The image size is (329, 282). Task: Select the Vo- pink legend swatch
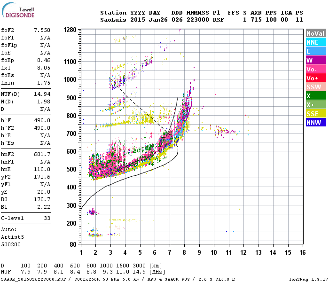coord(316,69)
